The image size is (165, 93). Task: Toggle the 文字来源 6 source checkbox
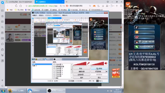coord(54,64)
